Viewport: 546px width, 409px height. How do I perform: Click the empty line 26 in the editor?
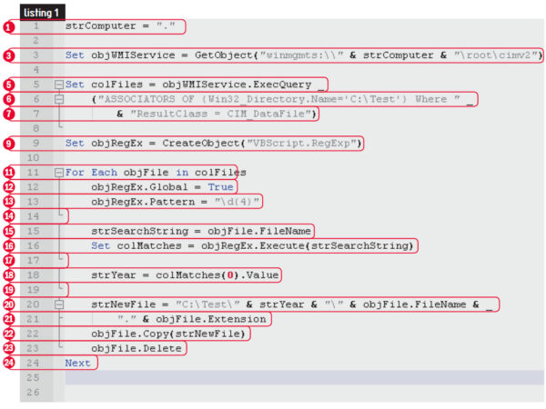click(x=273, y=392)
